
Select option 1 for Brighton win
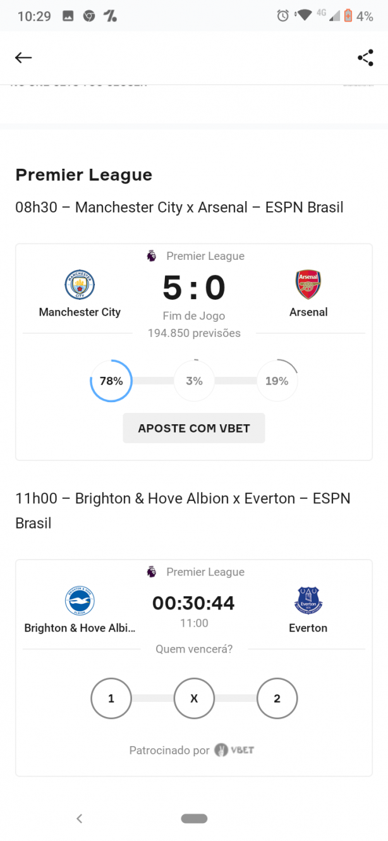pyautogui.click(x=111, y=698)
